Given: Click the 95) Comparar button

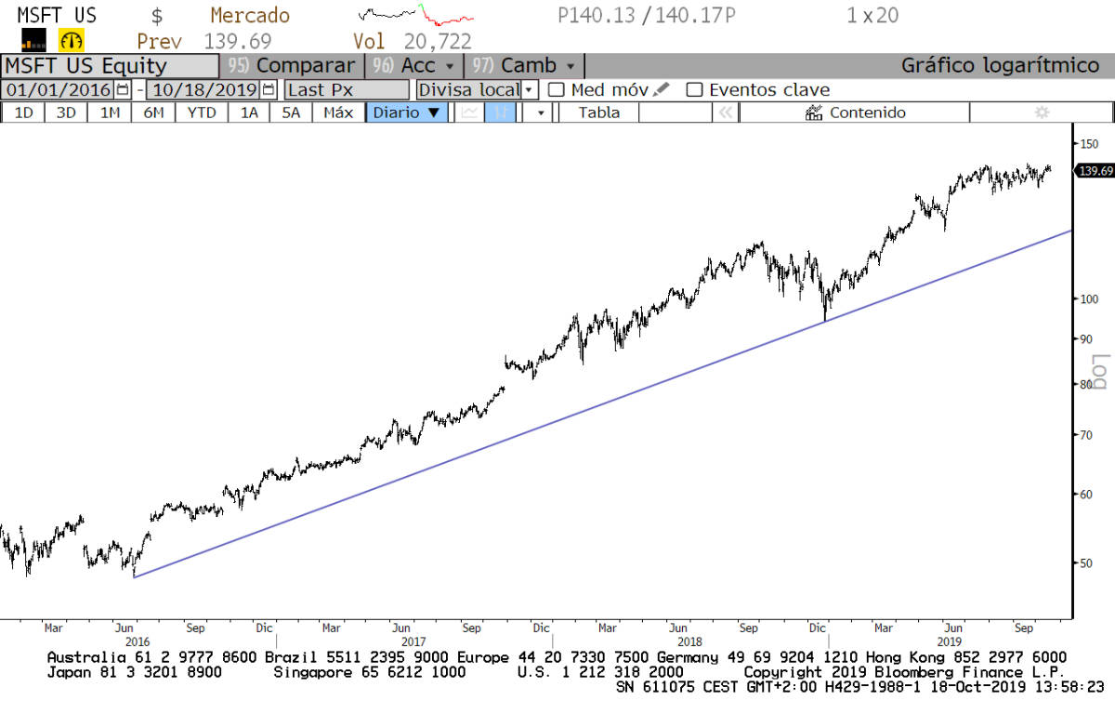Looking at the screenshot, I should pos(292,66).
